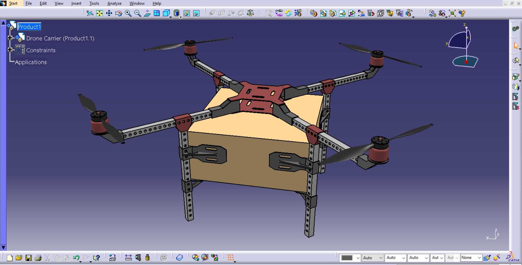Click the Select arrow on right toolbar
This screenshot has width=522, height=265.
click(516, 45)
